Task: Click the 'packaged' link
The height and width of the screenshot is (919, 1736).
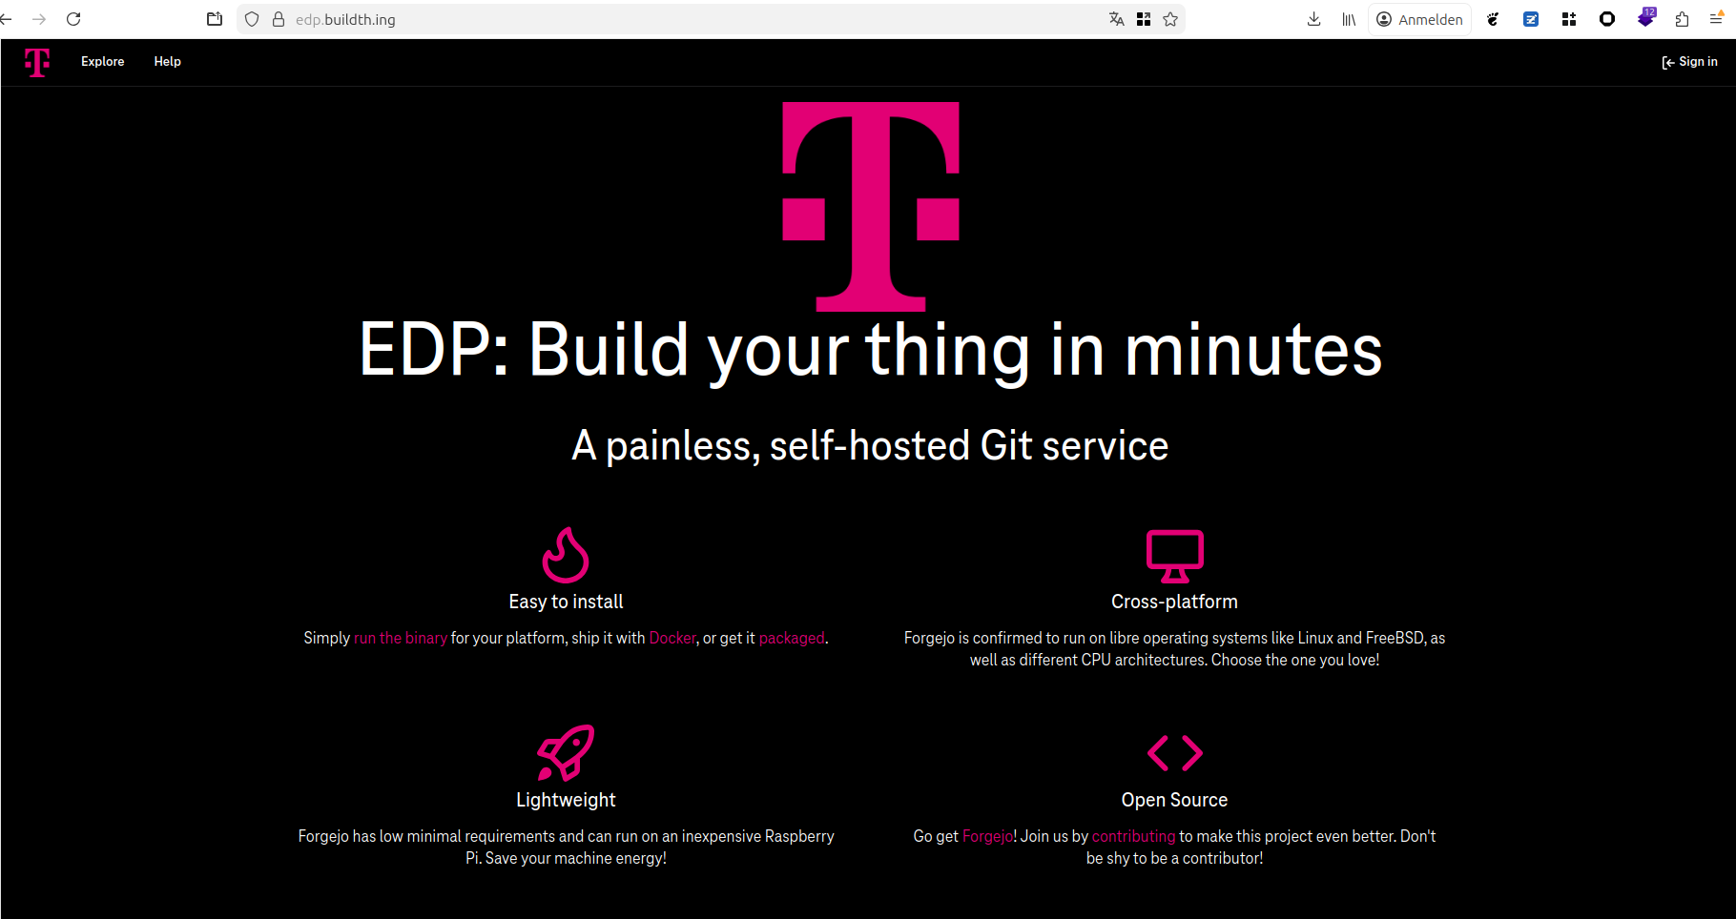Action: point(792,638)
